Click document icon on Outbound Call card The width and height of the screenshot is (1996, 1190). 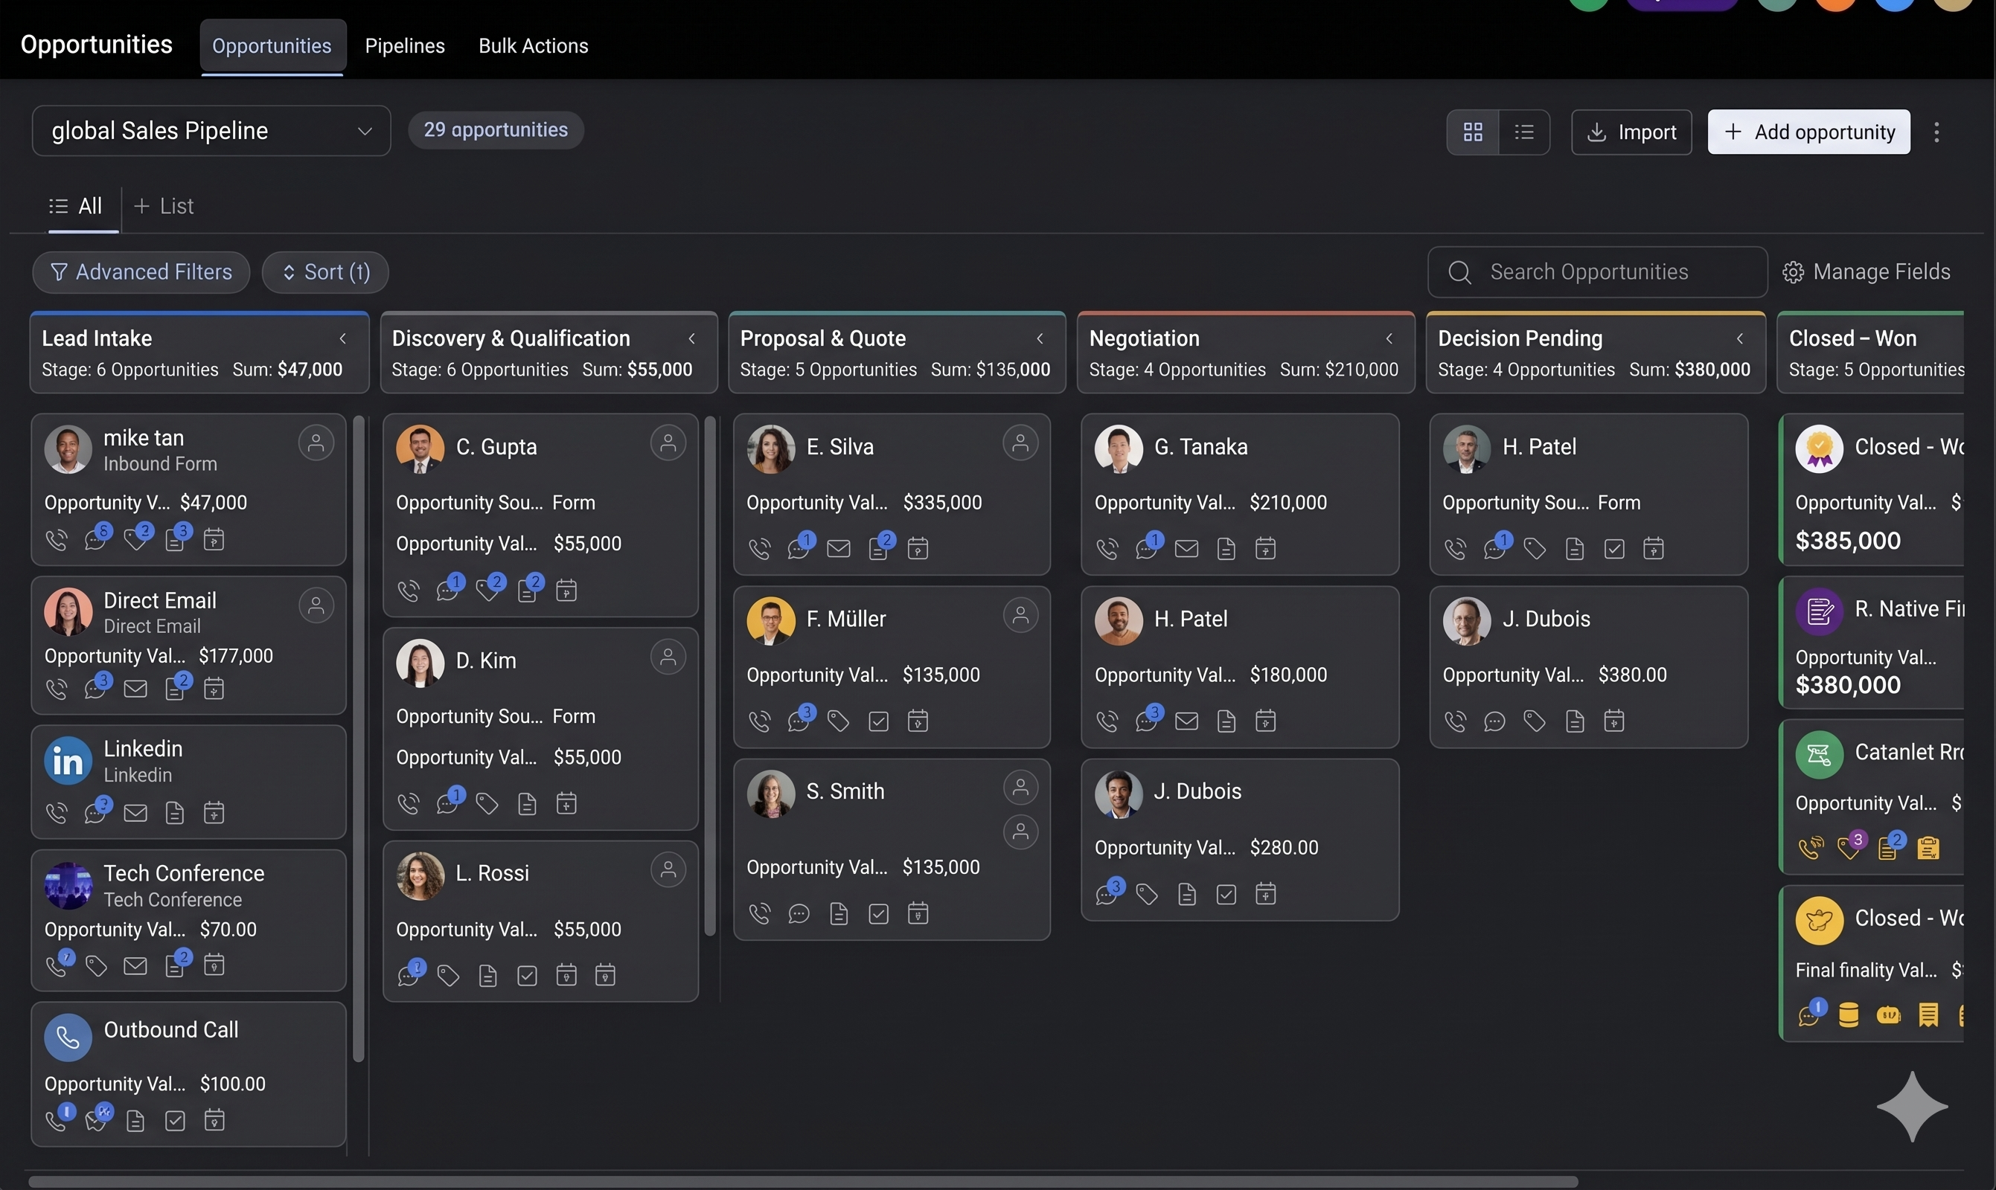pyautogui.click(x=135, y=1120)
